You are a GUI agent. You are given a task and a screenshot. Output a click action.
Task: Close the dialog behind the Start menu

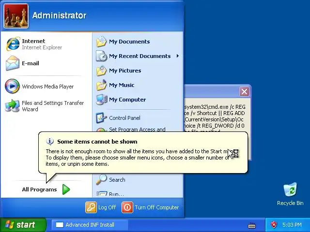(244, 91)
